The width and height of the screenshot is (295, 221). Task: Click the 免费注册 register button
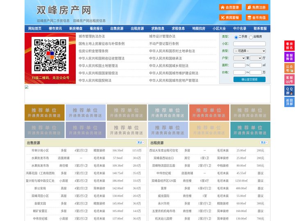tap(257, 7)
